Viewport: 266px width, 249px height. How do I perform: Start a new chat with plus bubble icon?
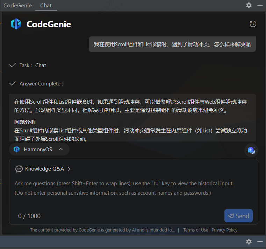tap(251, 150)
